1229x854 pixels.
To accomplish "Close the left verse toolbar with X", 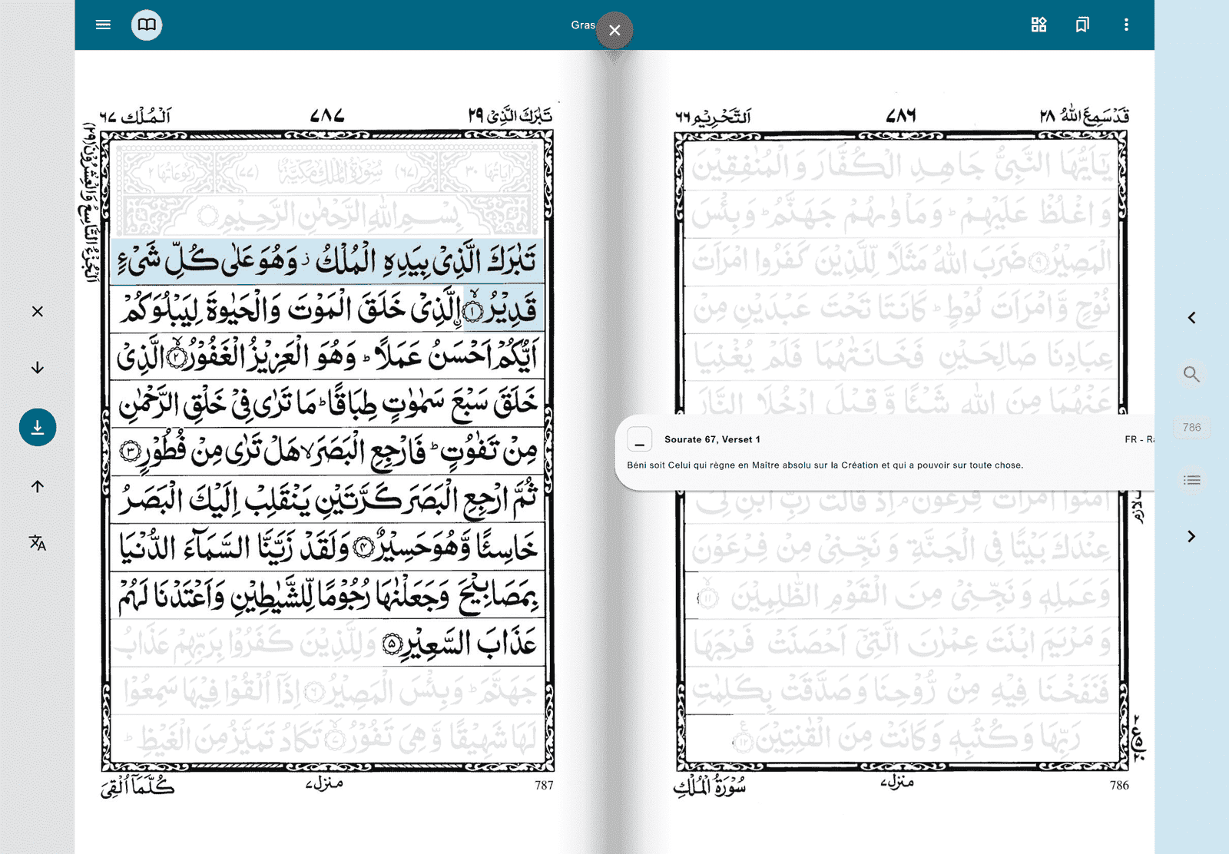I will coord(38,311).
